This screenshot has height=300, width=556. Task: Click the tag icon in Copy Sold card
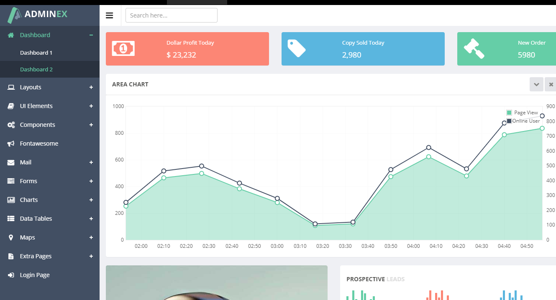point(297,48)
